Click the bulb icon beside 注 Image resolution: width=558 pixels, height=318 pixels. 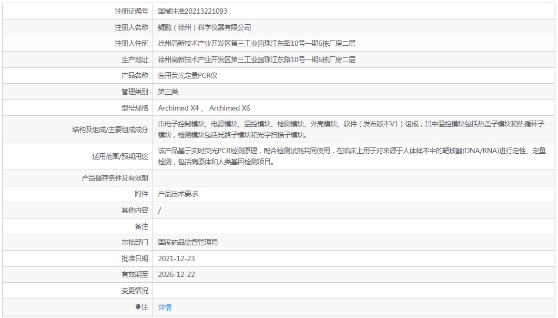tap(138, 307)
